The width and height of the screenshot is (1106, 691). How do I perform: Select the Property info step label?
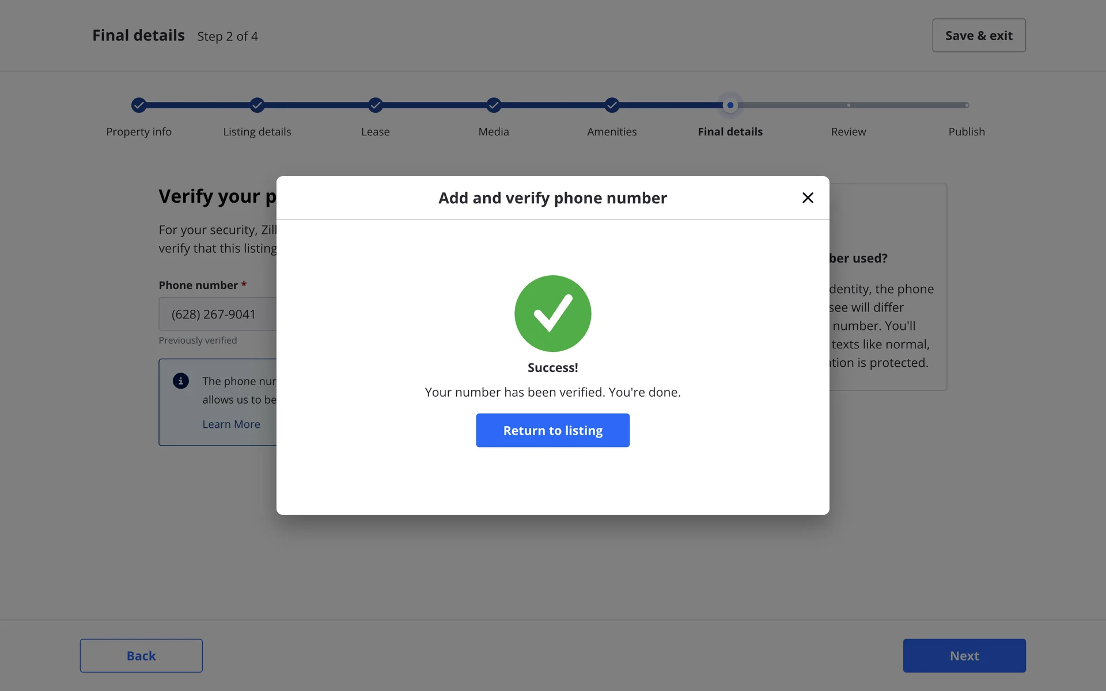pyautogui.click(x=139, y=132)
